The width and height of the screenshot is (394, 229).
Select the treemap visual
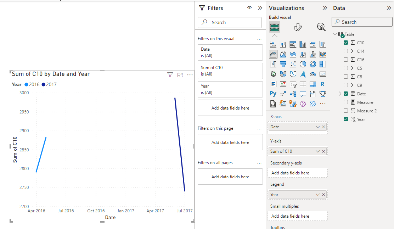tap(323, 65)
